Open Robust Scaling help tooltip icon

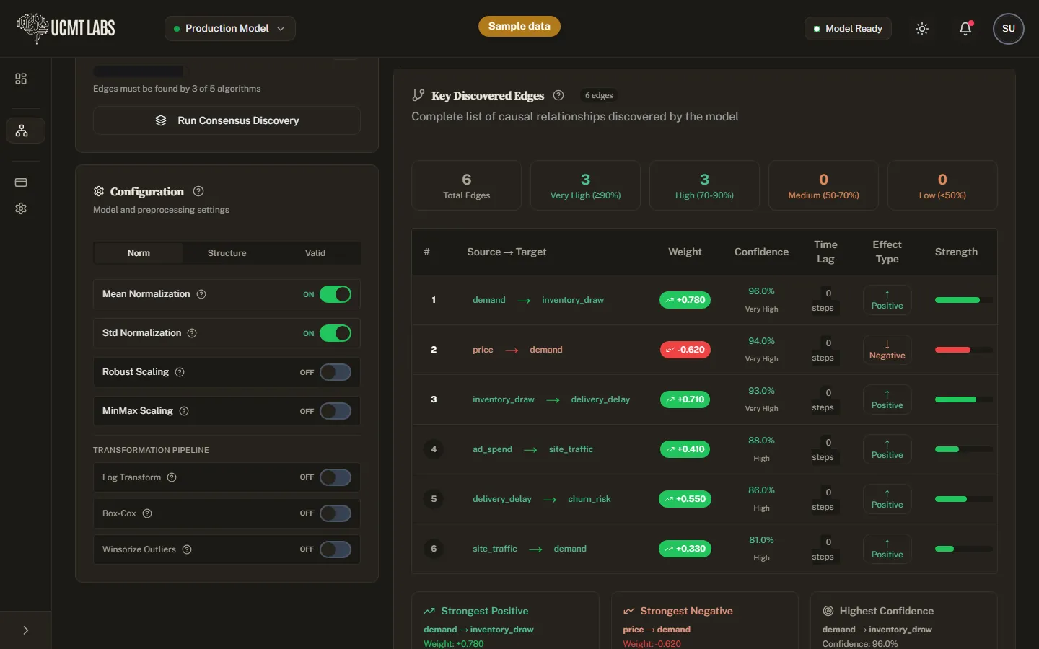point(180,372)
